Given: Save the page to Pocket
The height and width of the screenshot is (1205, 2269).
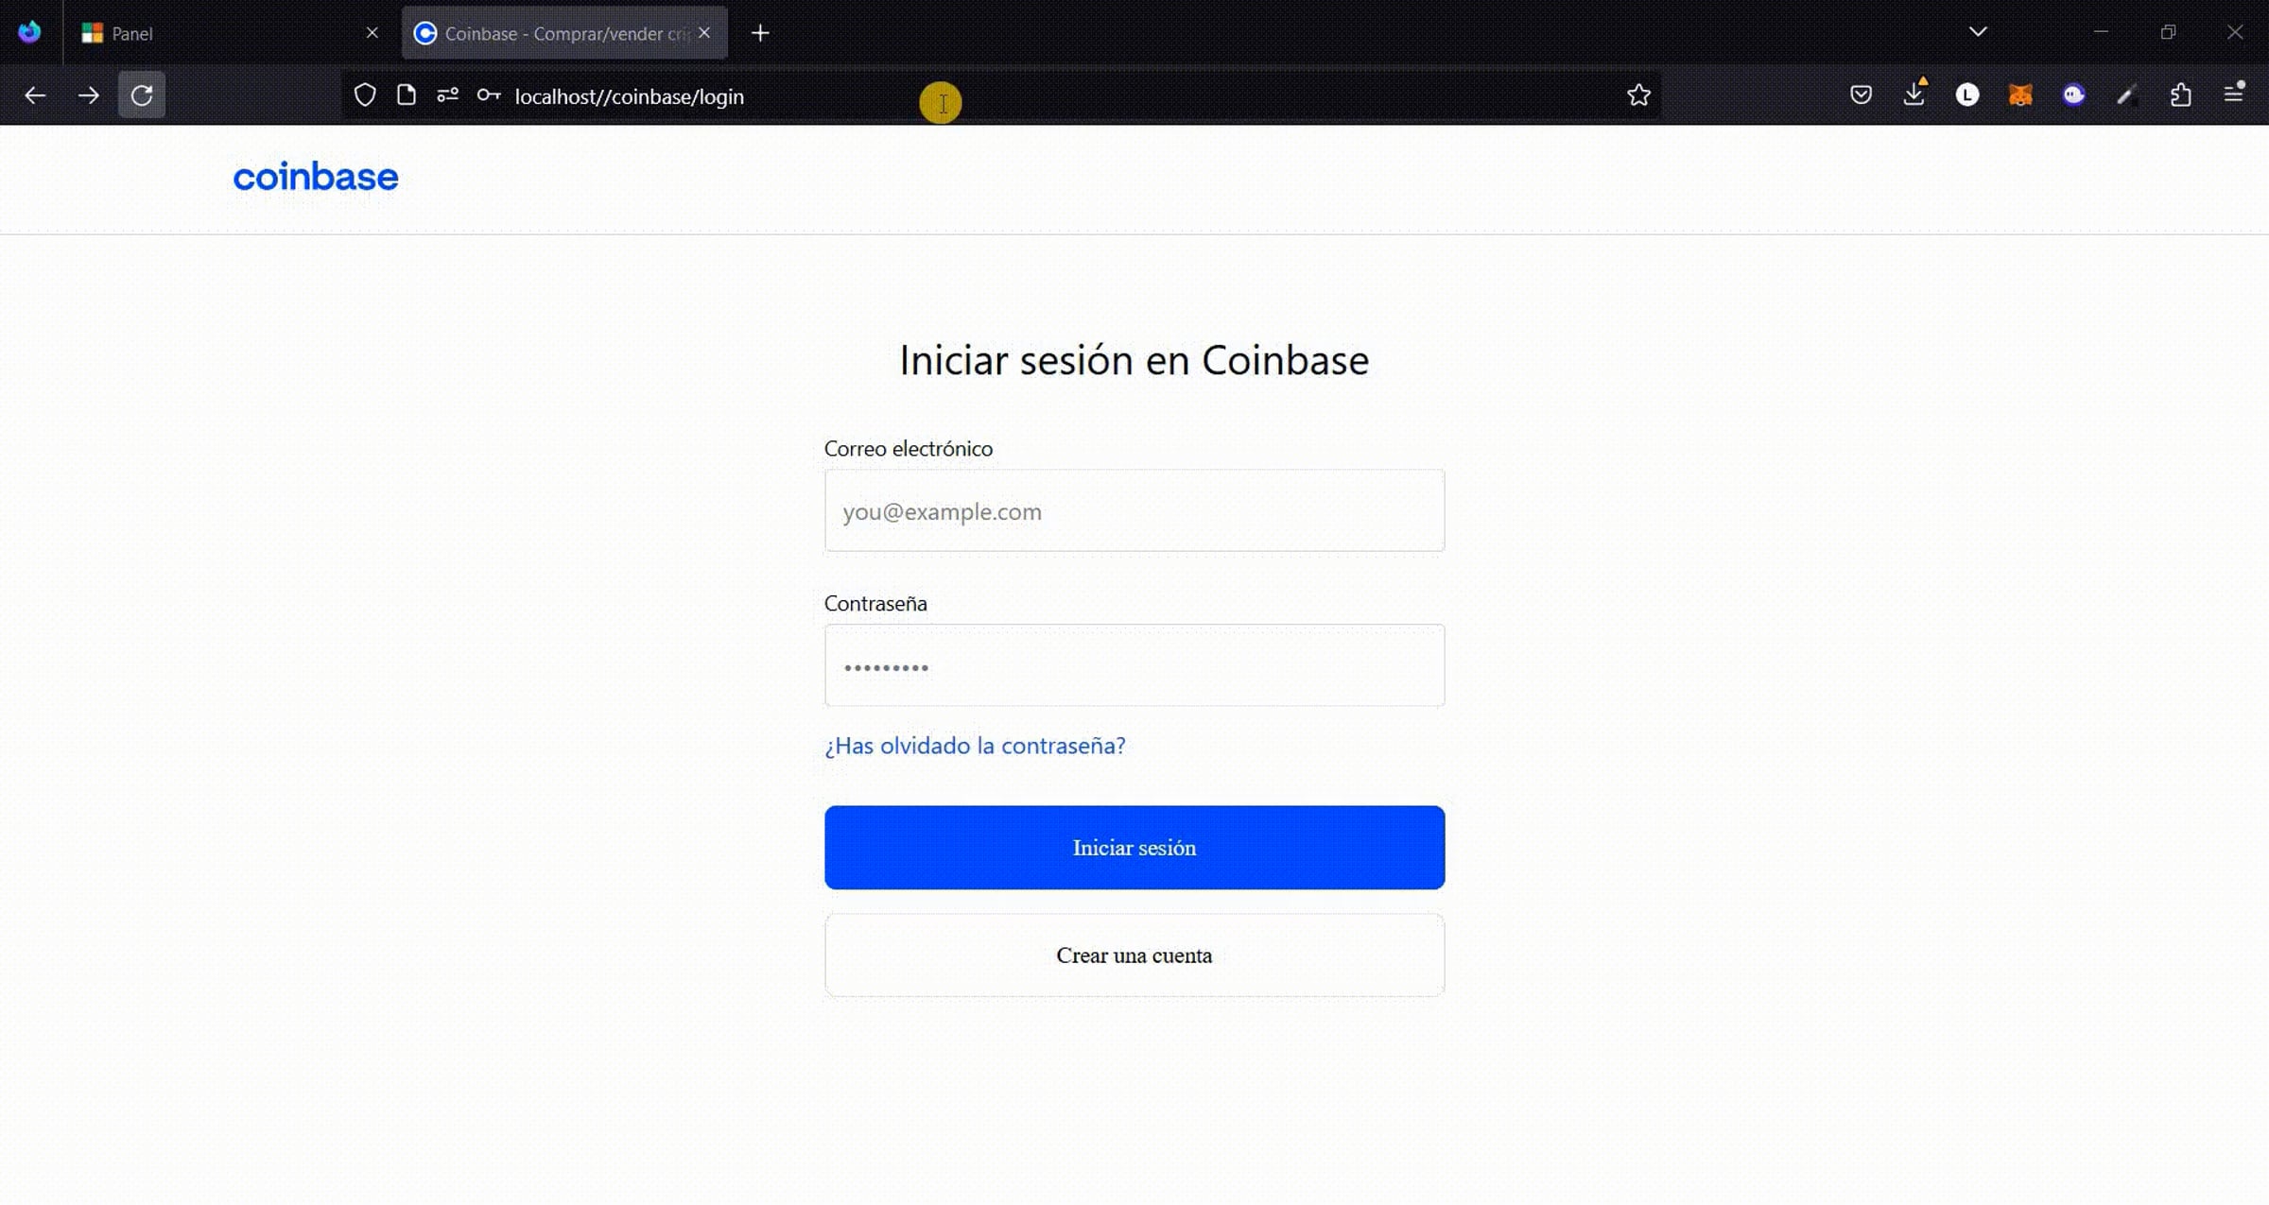Looking at the screenshot, I should [1861, 95].
